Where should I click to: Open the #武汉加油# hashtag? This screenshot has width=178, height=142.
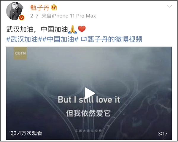point(24,39)
